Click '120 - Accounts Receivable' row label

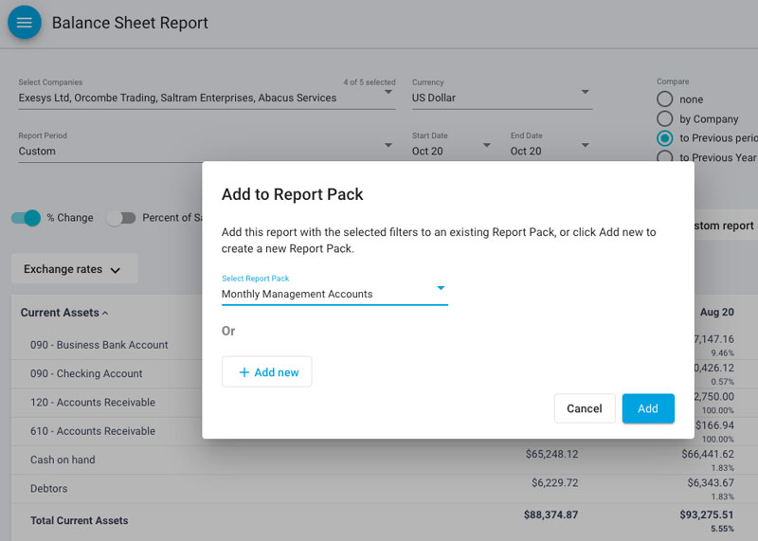92,403
